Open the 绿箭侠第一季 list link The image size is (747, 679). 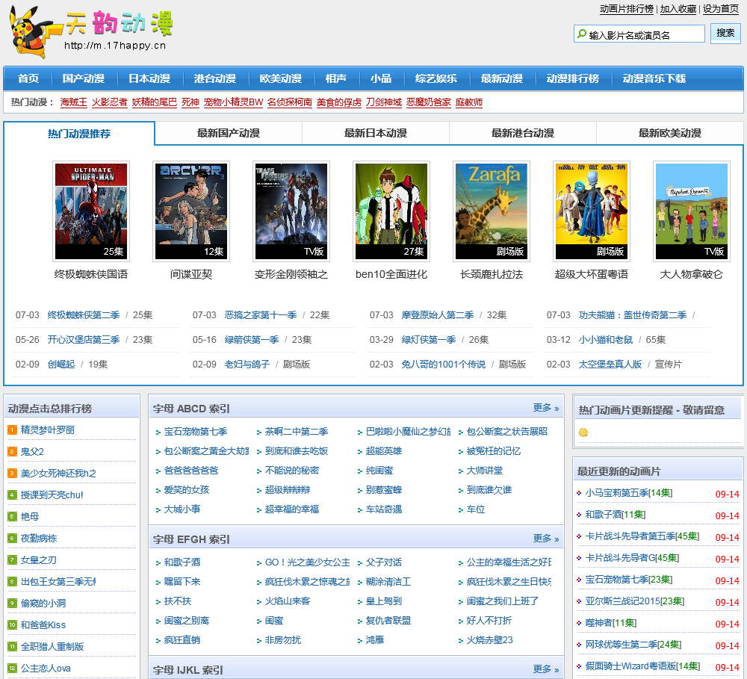click(252, 340)
